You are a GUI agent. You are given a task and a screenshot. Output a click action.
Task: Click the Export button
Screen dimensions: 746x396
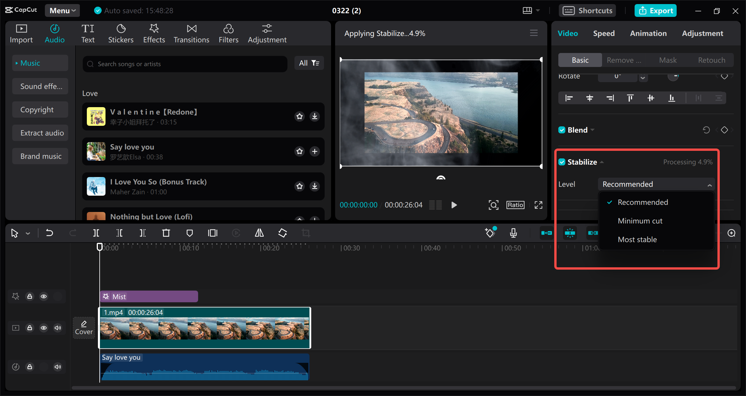[655, 10]
